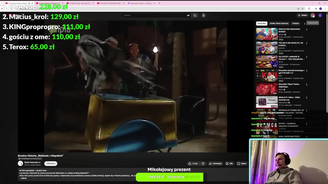Open NAJLEPSZY JARMARK W POLSCE thumbnail
The image size is (328, 184).
click(x=267, y=61)
